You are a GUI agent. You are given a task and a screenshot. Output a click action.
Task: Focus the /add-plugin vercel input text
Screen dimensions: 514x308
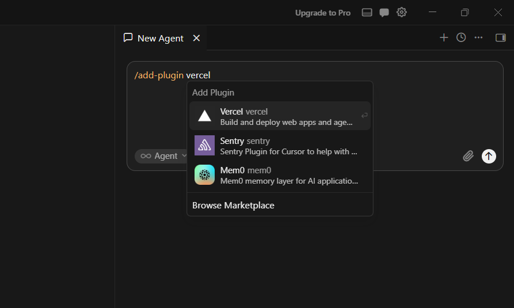pos(173,75)
